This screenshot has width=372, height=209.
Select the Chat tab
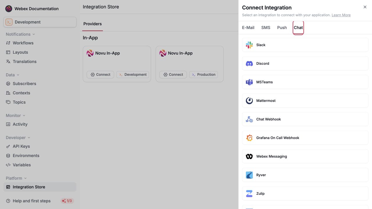pos(298,28)
